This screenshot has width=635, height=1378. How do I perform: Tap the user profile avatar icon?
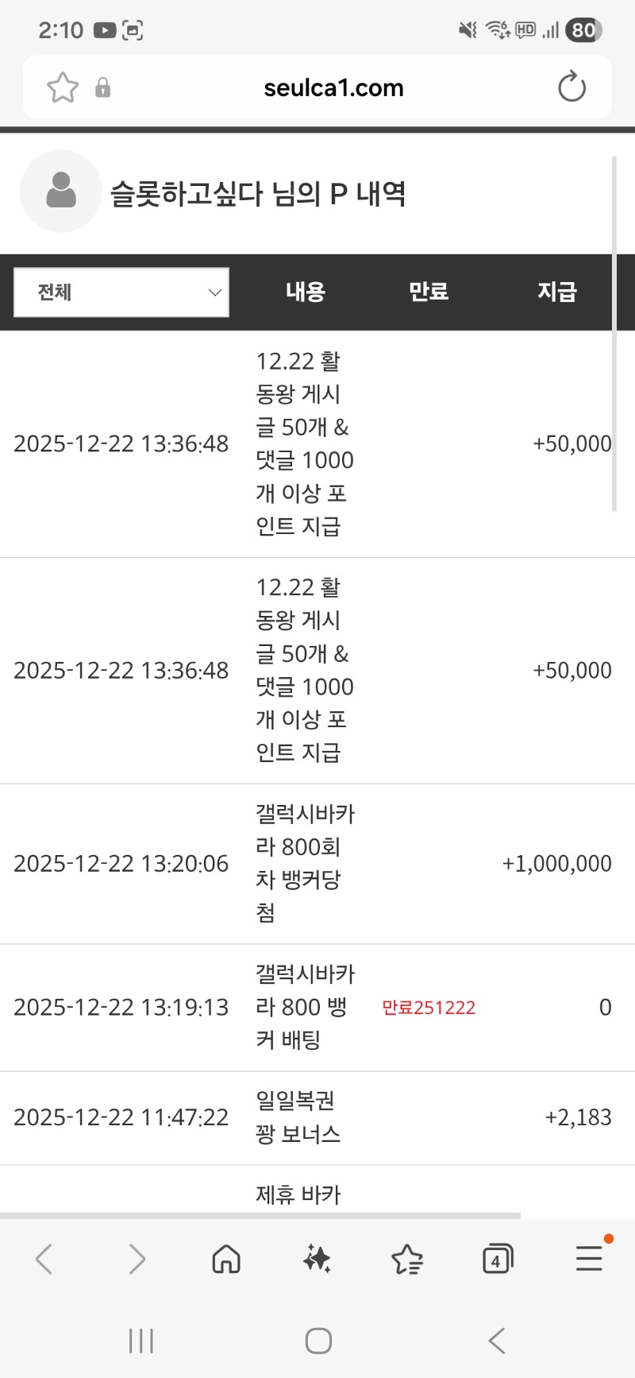[x=61, y=192]
